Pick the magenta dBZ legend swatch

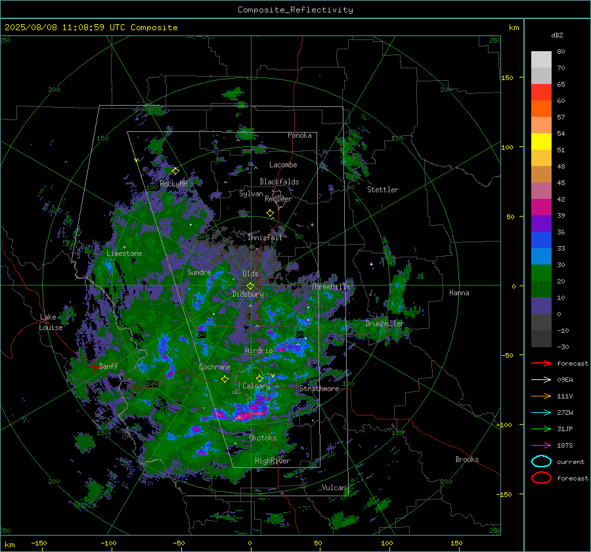click(541, 207)
